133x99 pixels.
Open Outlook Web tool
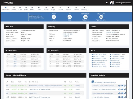click(x=115, y=62)
